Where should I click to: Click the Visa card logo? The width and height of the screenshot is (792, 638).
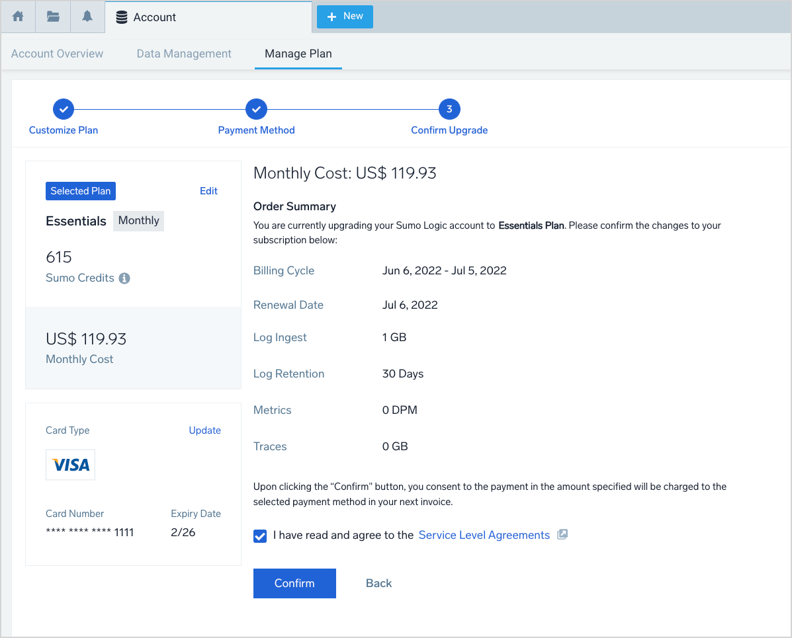pos(71,465)
